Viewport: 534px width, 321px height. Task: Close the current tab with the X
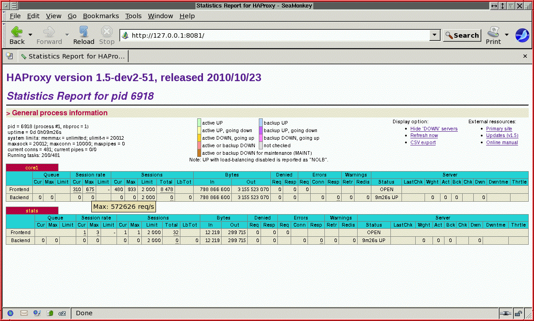tap(525, 56)
